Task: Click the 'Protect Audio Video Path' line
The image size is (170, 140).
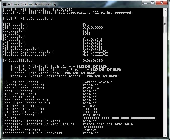Action: (52, 73)
